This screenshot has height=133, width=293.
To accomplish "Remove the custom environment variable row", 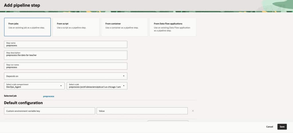I will (x=193, y=111).
